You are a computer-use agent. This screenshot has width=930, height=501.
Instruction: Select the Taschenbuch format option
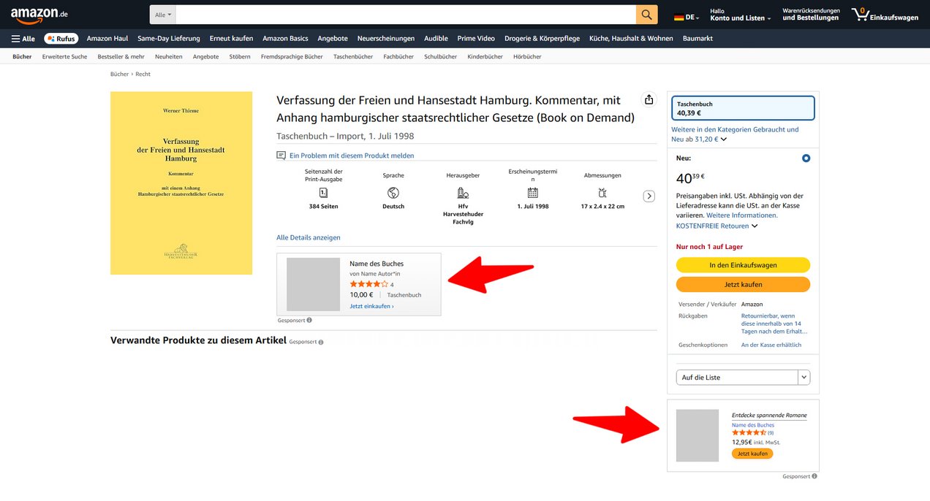click(x=743, y=108)
